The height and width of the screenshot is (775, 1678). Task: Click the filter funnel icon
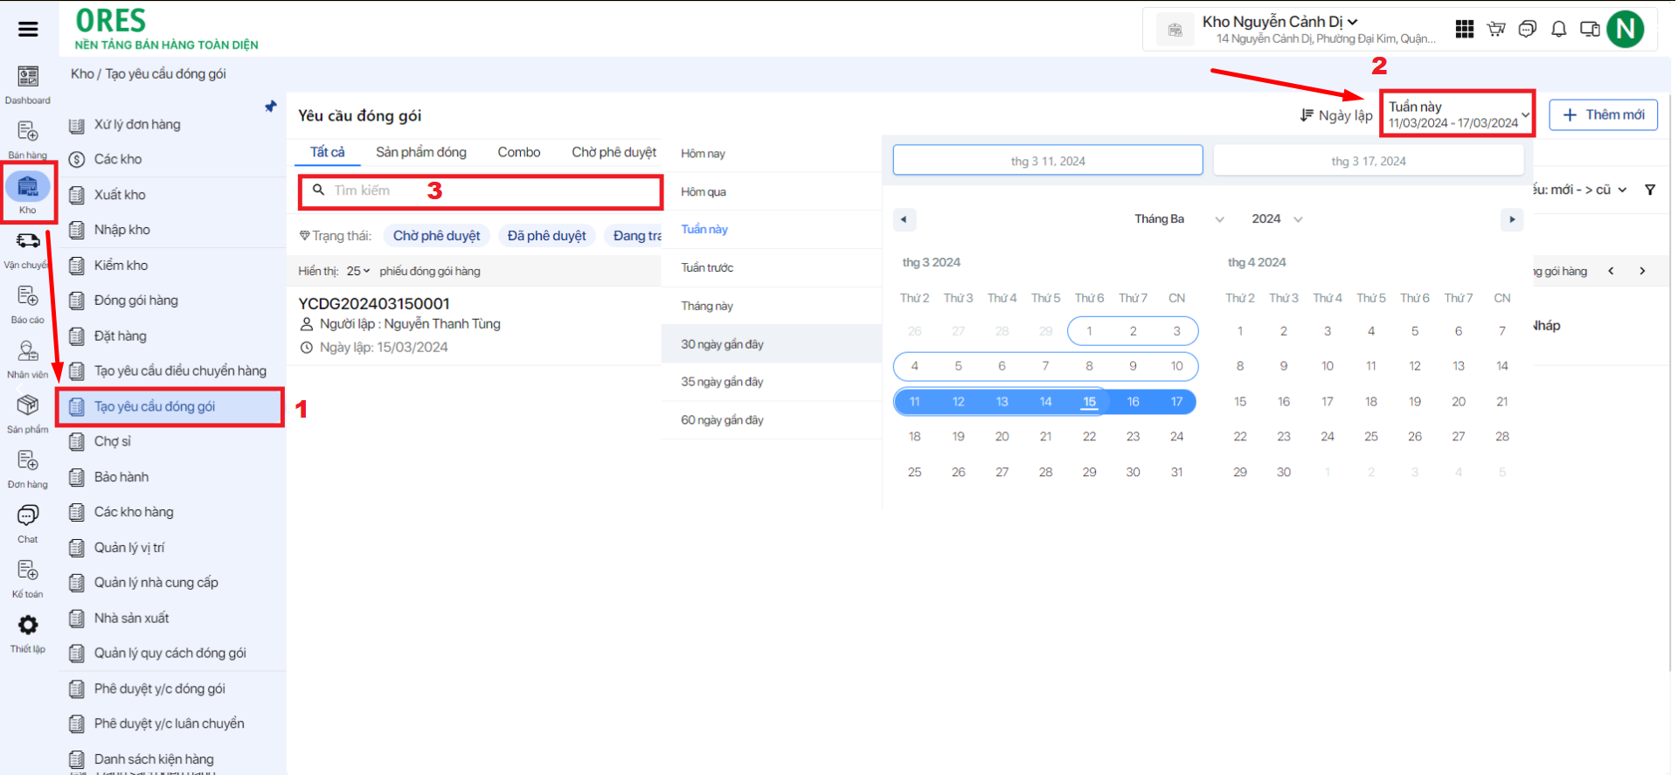coord(1650,190)
